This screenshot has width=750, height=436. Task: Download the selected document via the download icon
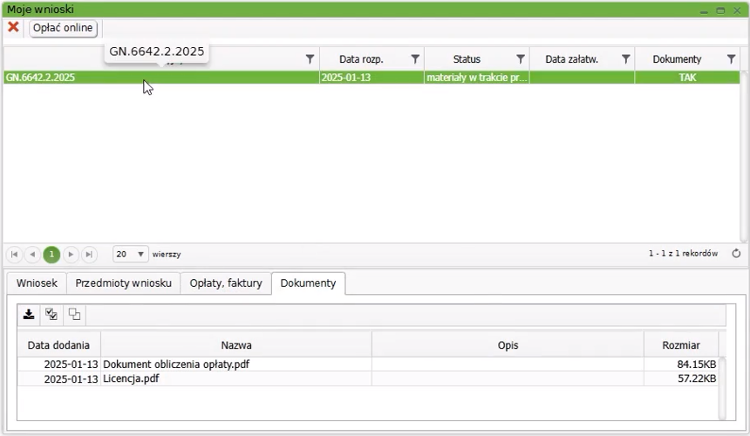[29, 315]
